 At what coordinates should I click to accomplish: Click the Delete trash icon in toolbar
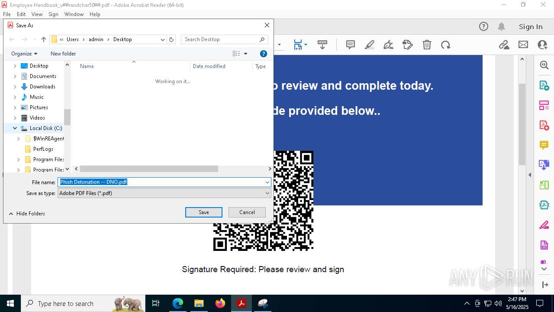coord(427,45)
